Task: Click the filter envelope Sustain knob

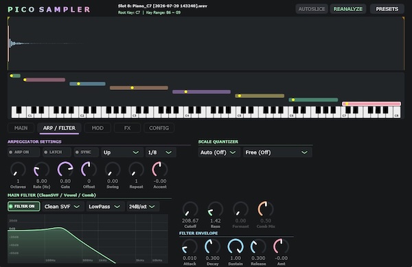Action: 236,247
